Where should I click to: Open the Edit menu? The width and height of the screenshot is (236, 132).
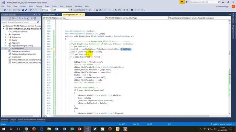9,6
